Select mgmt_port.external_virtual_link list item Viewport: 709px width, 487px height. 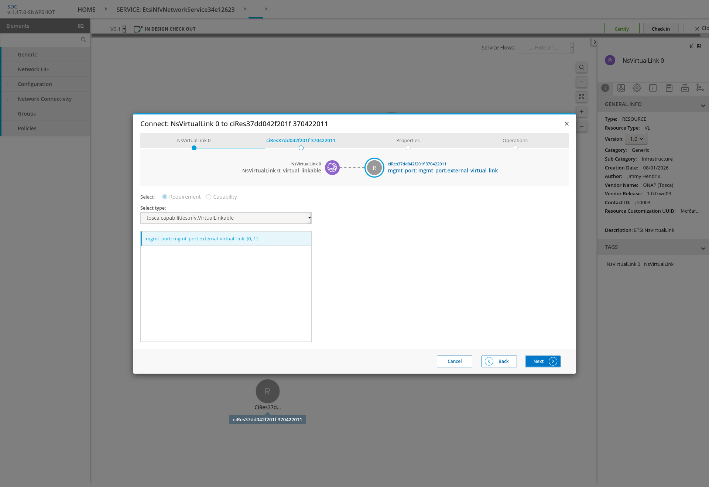point(226,239)
